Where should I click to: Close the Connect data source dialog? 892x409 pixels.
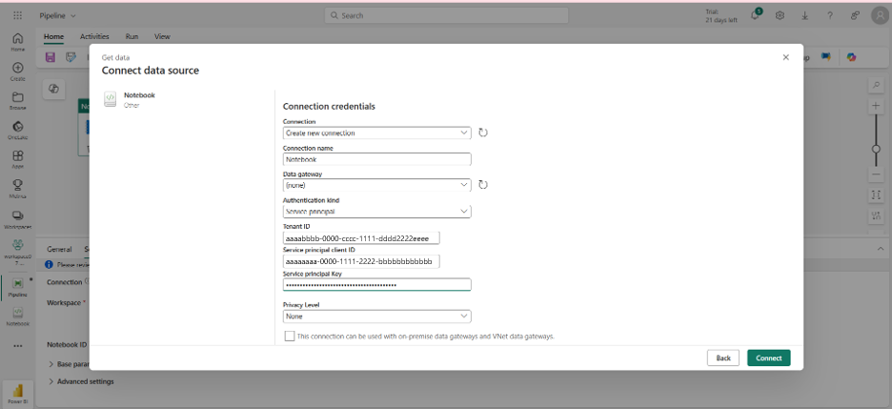tap(785, 57)
